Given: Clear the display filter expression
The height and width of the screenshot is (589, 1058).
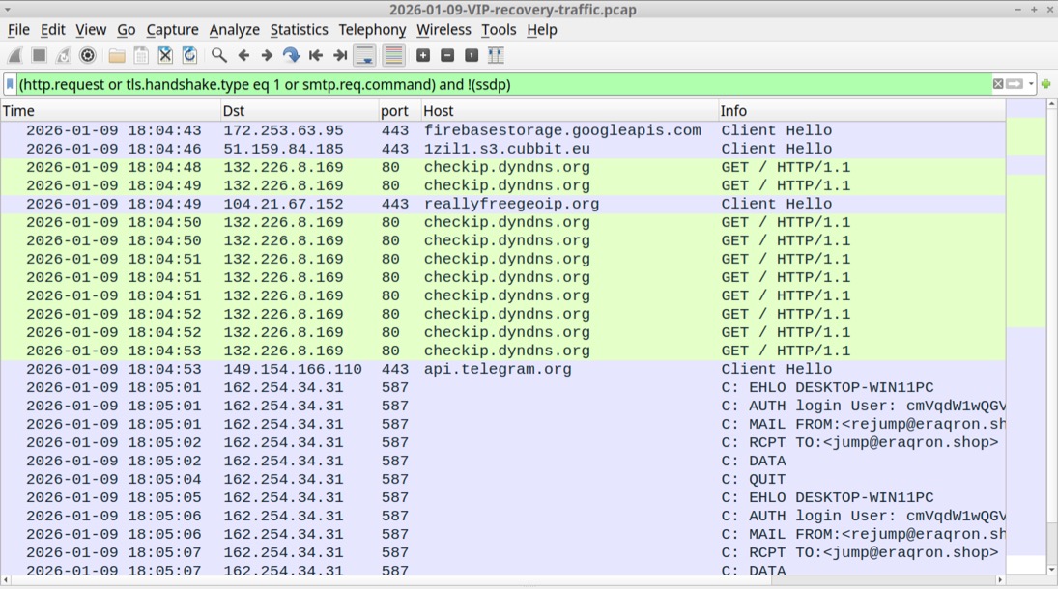Looking at the screenshot, I should pyautogui.click(x=998, y=84).
